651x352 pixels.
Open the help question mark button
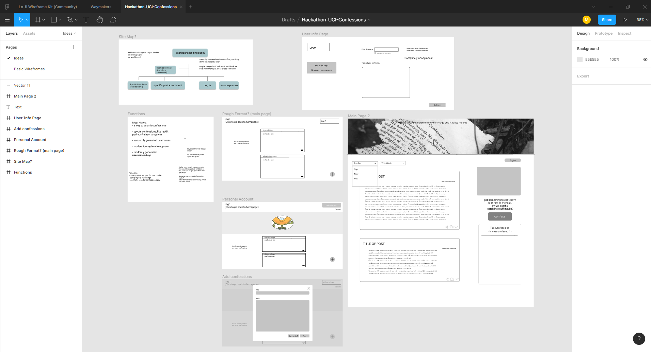pos(639,339)
